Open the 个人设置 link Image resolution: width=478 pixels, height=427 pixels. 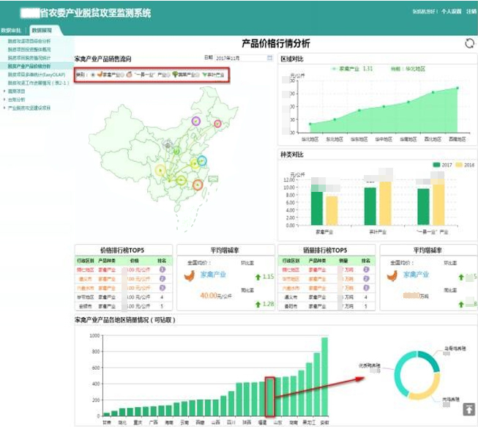pos(451,12)
